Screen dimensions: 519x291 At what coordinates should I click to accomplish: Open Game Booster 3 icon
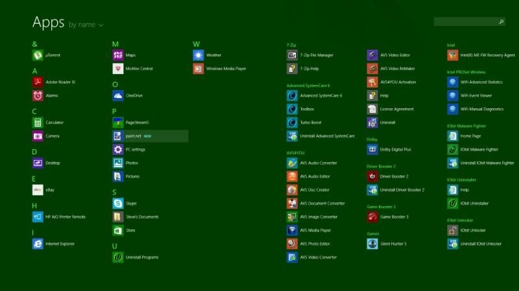(x=372, y=216)
